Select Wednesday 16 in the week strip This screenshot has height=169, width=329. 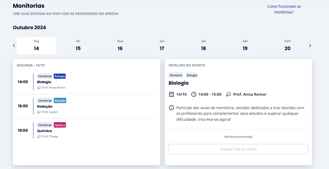tap(120, 46)
